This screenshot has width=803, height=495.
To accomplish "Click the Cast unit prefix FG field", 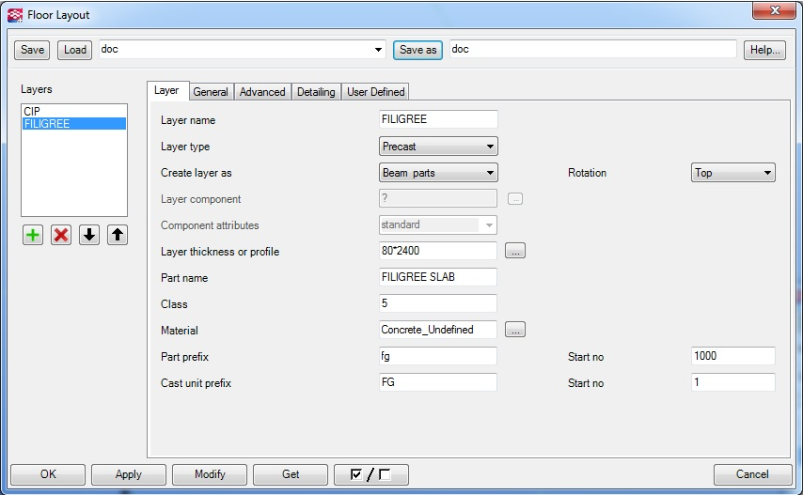I will [438, 382].
